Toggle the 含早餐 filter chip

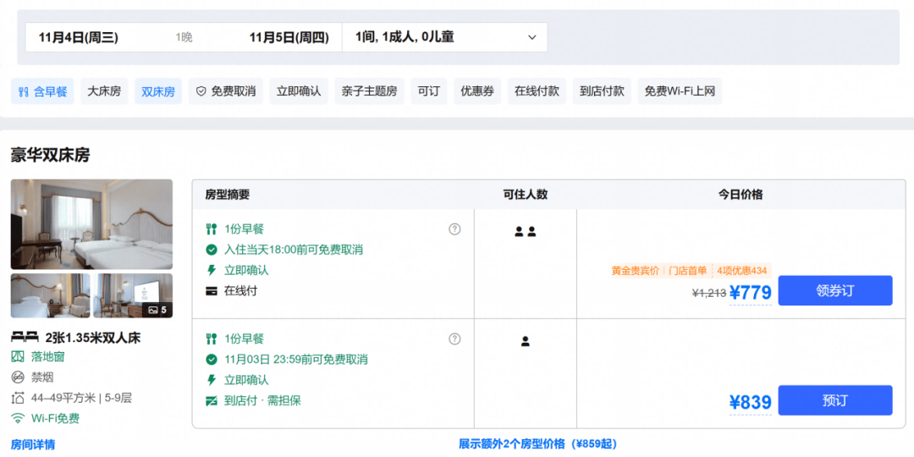42,91
